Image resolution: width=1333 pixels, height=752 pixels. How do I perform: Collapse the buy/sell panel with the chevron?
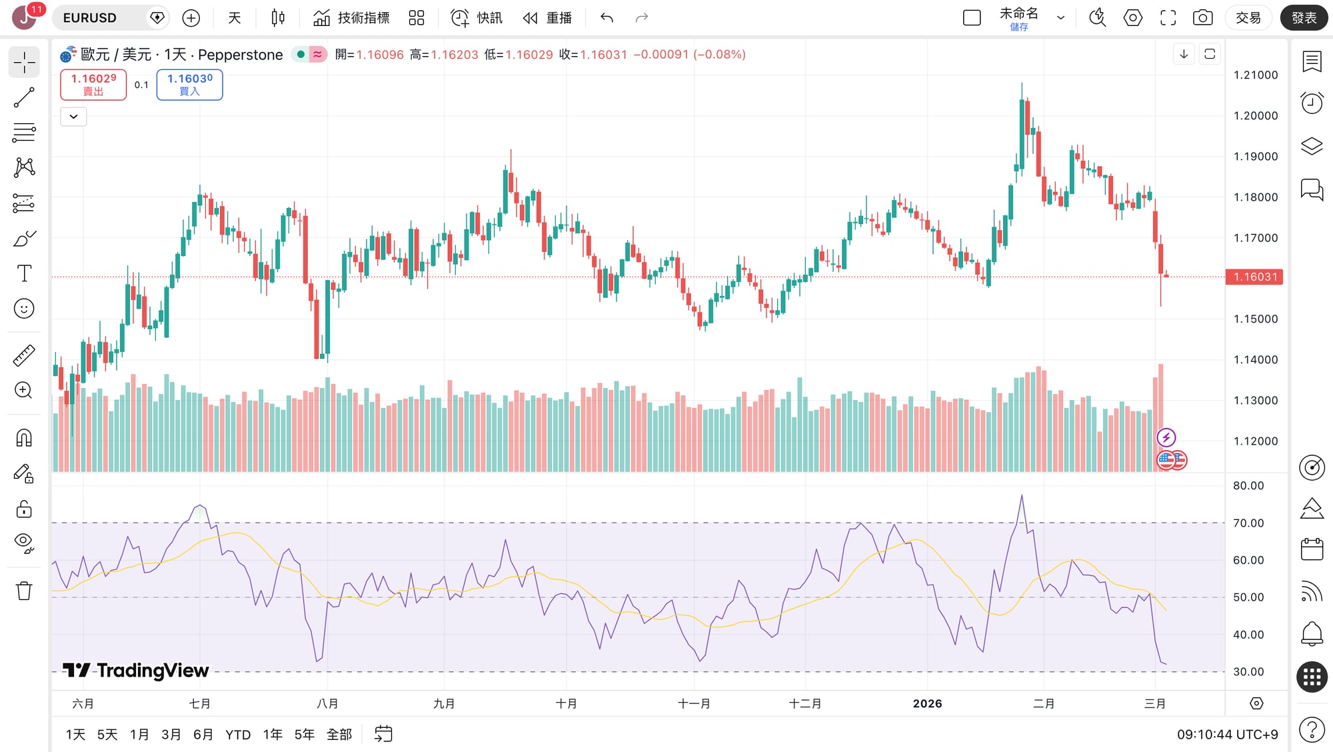click(73, 117)
